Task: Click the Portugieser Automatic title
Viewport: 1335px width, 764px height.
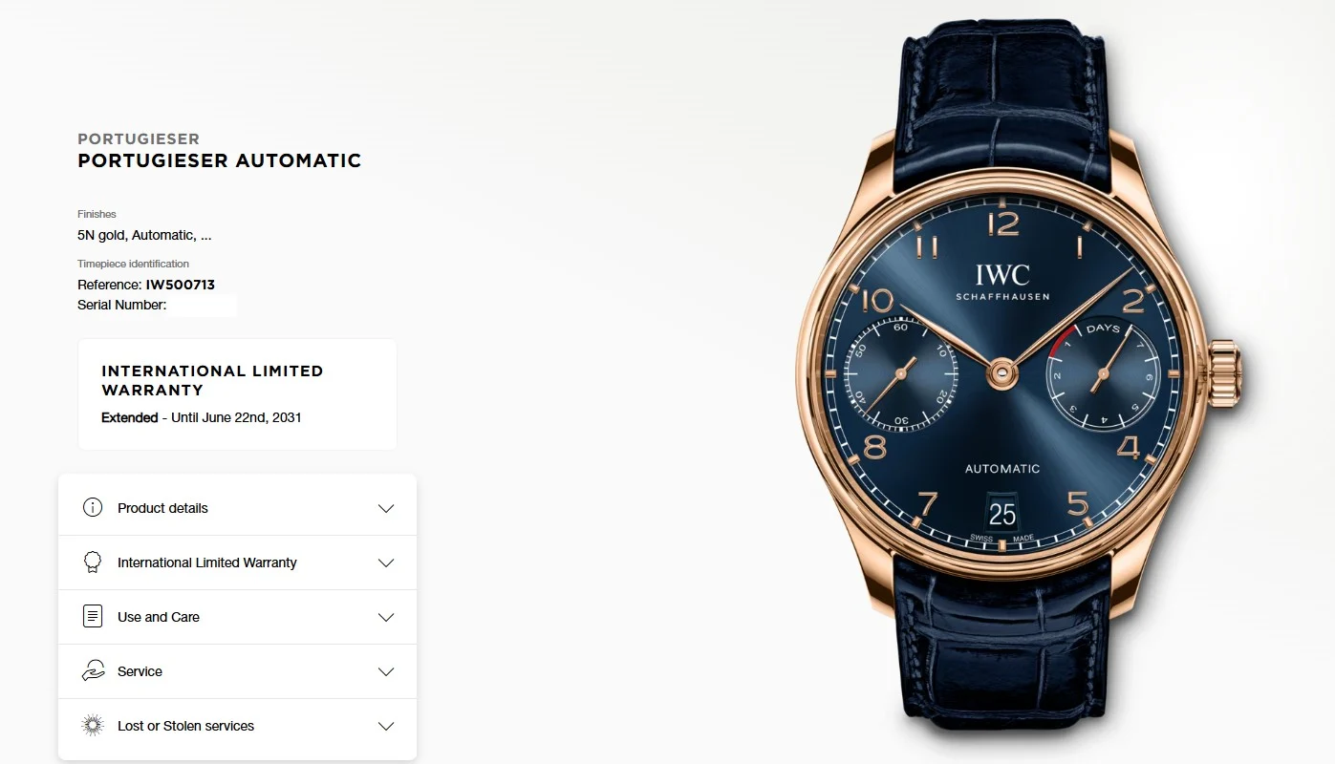Action: click(220, 160)
